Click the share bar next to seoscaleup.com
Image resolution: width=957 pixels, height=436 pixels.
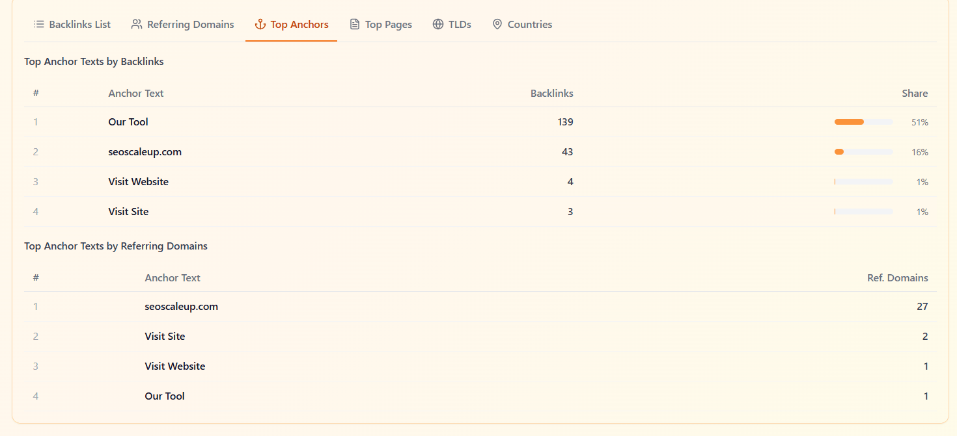pyautogui.click(x=863, y=151)
